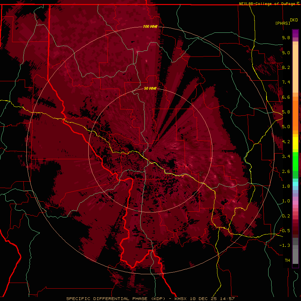This screenshot has width=301, height=301.
Task: Click the cyan band of the color bar
Action: (295, 184)
